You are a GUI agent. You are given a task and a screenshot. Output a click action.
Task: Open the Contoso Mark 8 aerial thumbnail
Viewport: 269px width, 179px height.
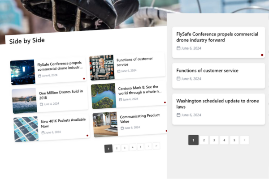click(104, 96)
